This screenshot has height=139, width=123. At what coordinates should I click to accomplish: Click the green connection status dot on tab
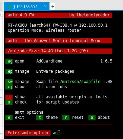click(9, 7)
